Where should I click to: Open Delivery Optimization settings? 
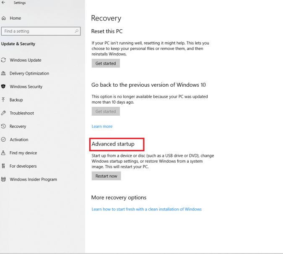29,73
